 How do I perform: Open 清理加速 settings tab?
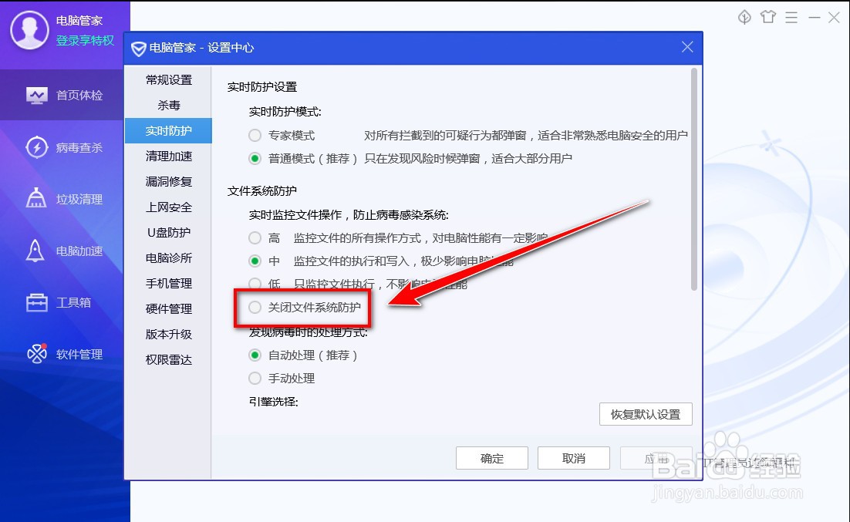169,156
